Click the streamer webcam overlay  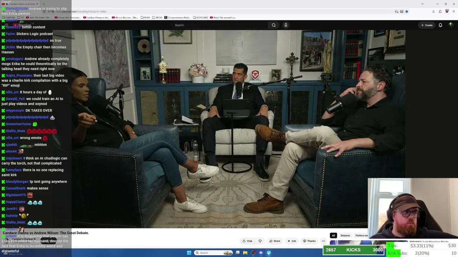pos(413,208)
